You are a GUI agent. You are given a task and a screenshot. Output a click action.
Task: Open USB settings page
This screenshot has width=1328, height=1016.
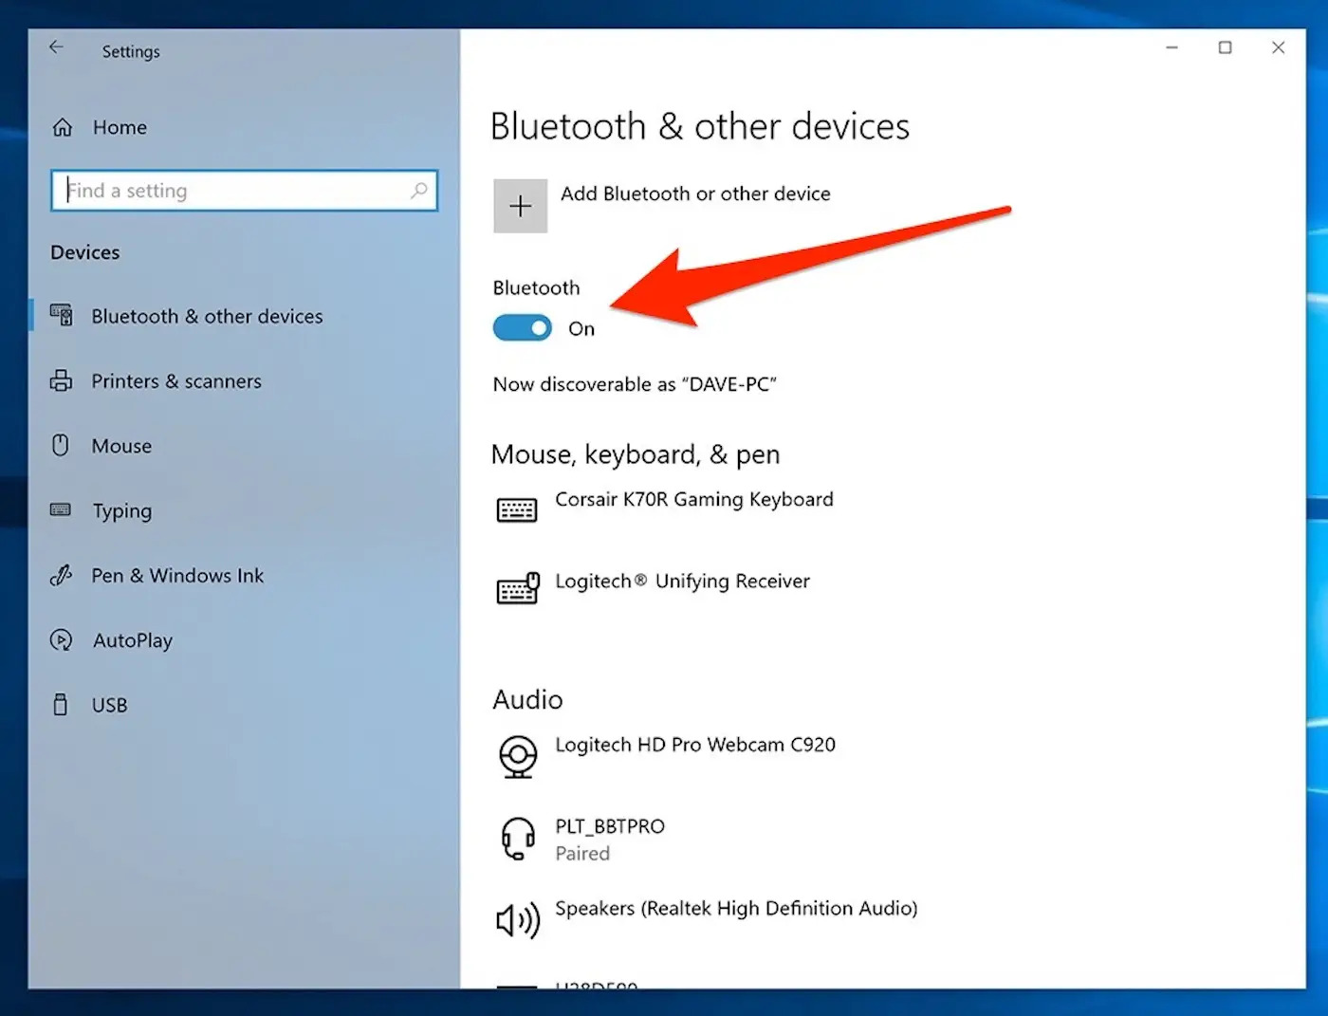(109, 705)
